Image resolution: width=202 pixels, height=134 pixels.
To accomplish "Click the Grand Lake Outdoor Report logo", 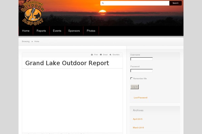I will tap(33, 13).
